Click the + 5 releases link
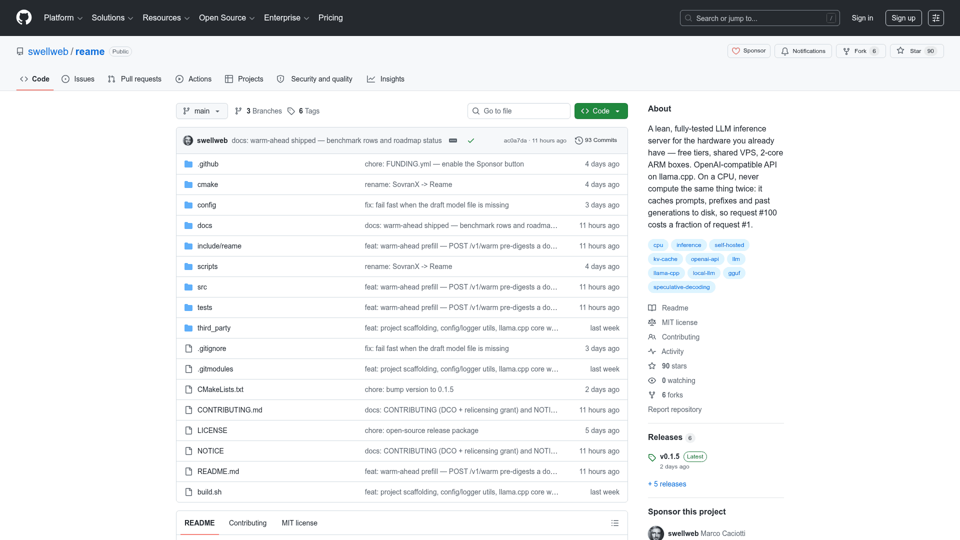The image size is (960, 540). [667, 484]
